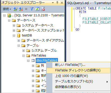Click the Filter funnel icon
This screenshot has width=111, height=93.
32,9
